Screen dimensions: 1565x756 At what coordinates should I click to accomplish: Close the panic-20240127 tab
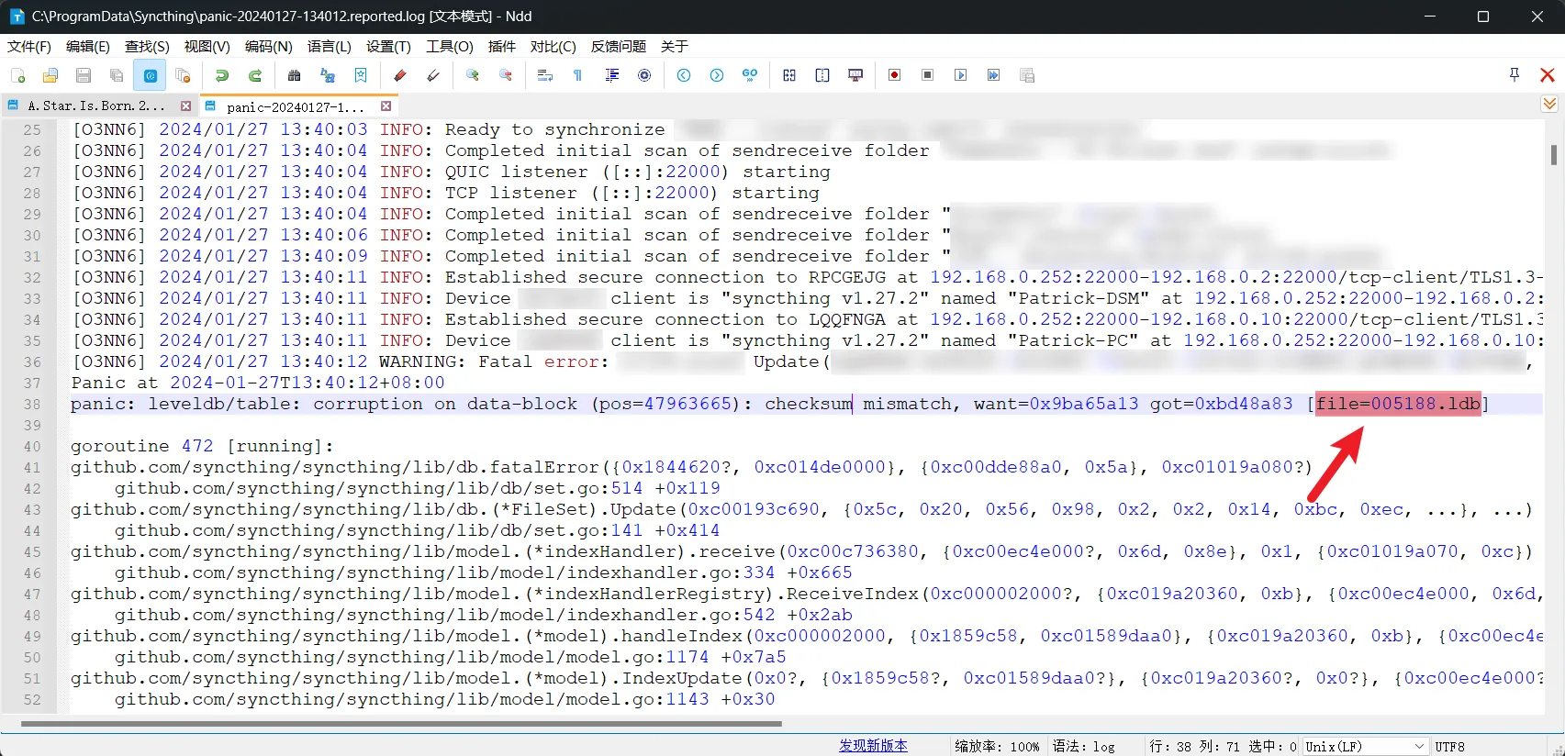[386, 106]
